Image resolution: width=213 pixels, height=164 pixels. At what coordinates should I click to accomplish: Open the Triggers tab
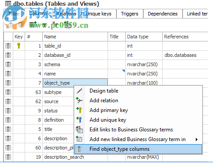tap(130, 14)
